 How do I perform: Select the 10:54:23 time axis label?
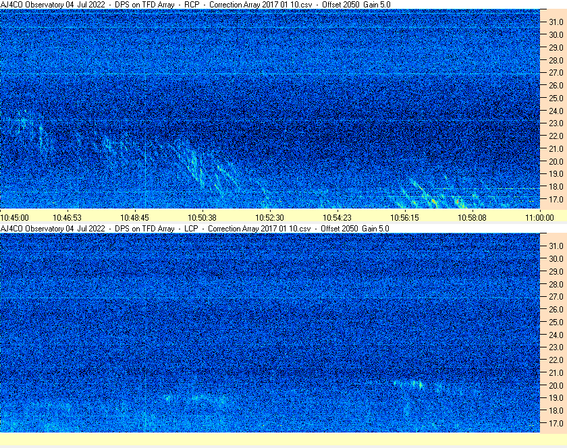337,218
